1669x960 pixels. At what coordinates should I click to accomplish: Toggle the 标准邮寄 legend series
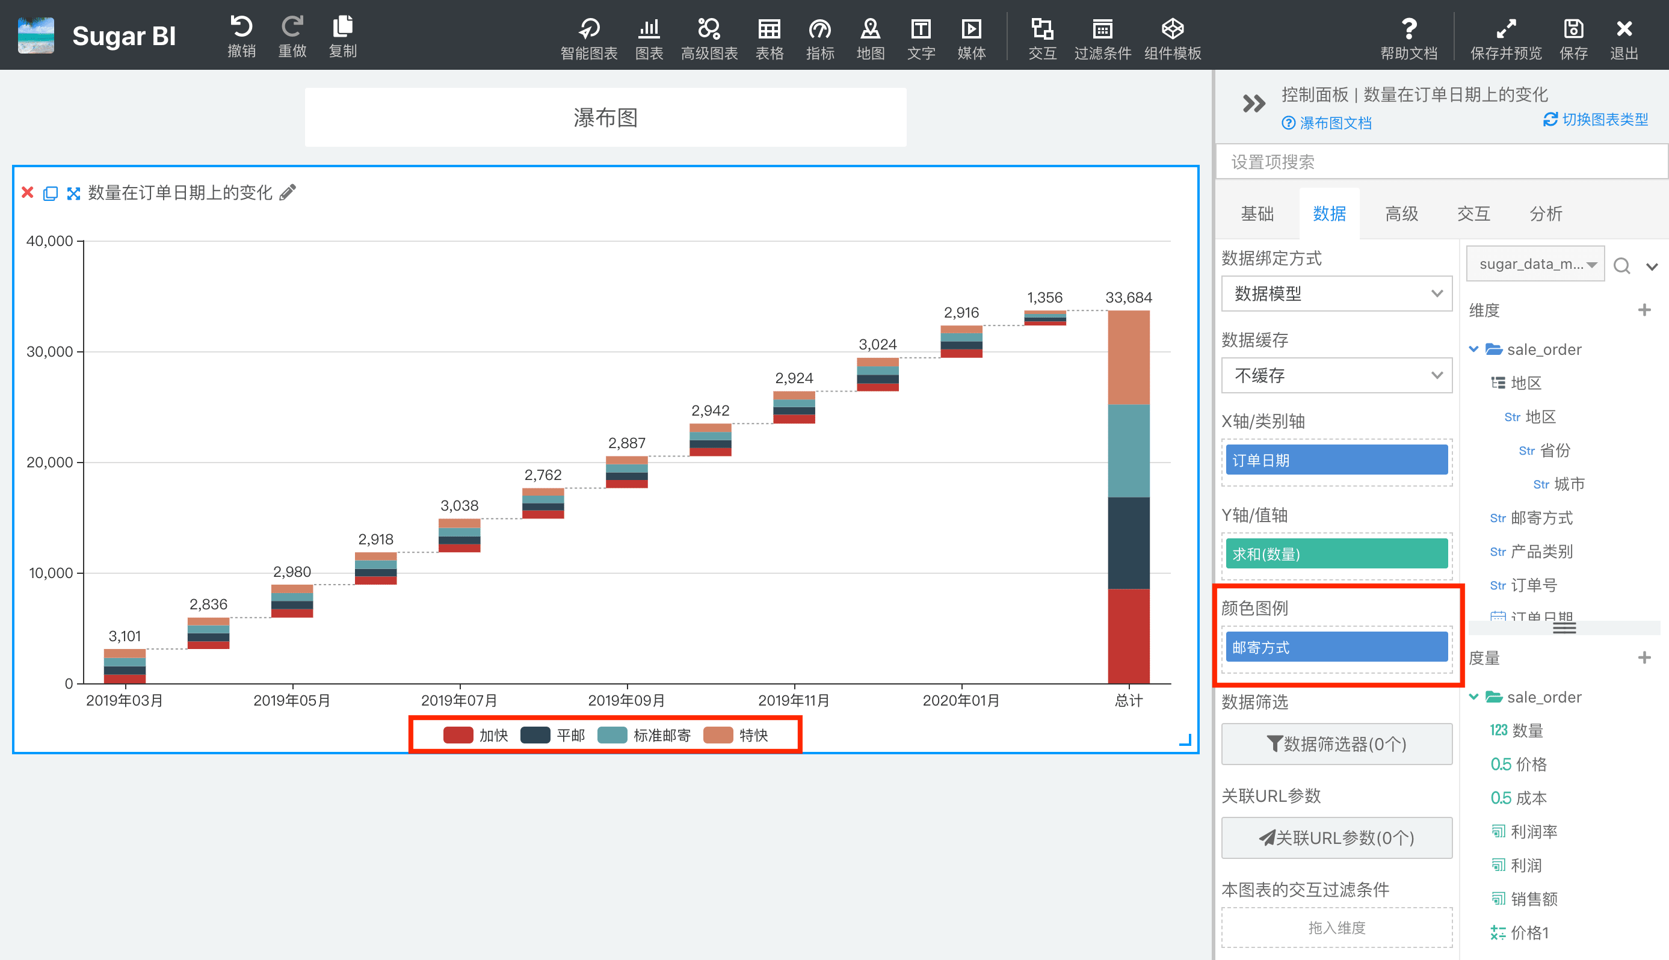[x=644, y=735]
